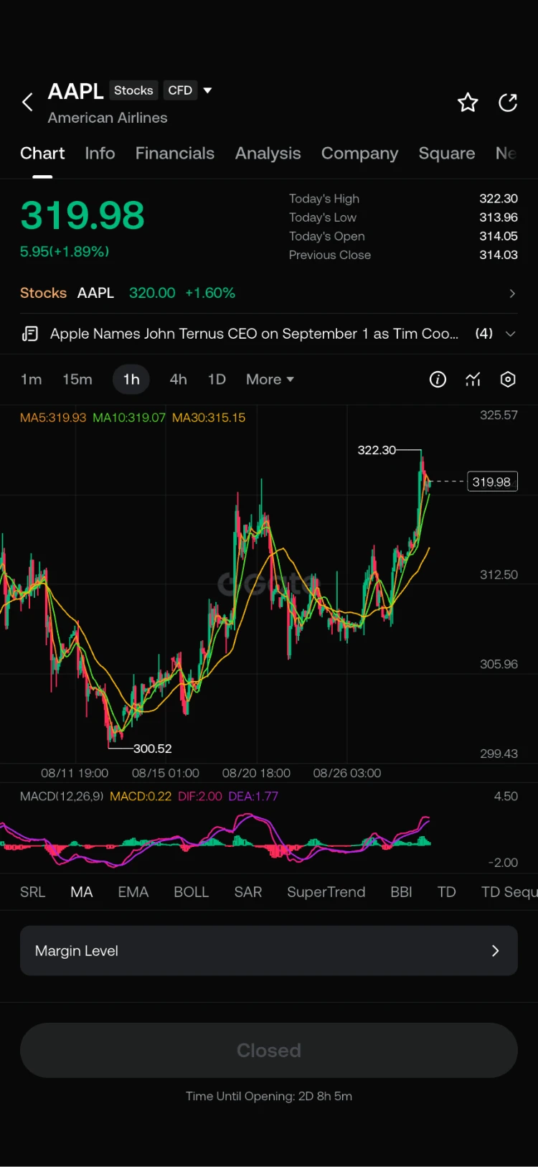This screenshot has width=538, height=1167.
Task: Enable the SuperTrend indicator
Action: (326, 892)
